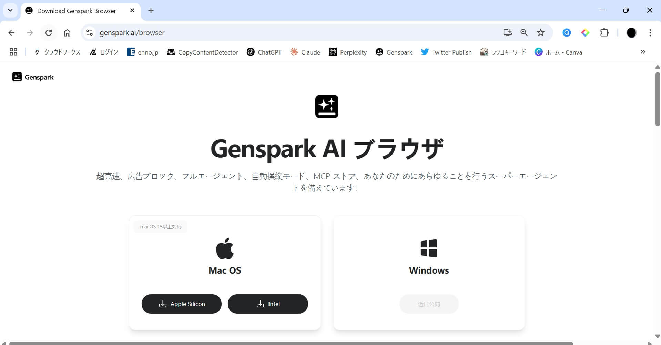Click the horizontal scrollbar at page bottom
The image size is (661, 345).
291,343
